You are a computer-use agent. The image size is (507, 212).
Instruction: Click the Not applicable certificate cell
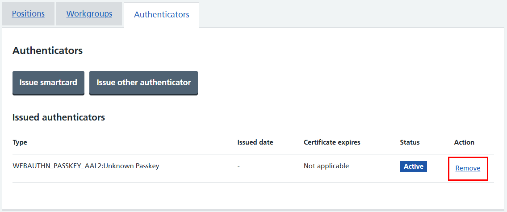click(326, 166)
